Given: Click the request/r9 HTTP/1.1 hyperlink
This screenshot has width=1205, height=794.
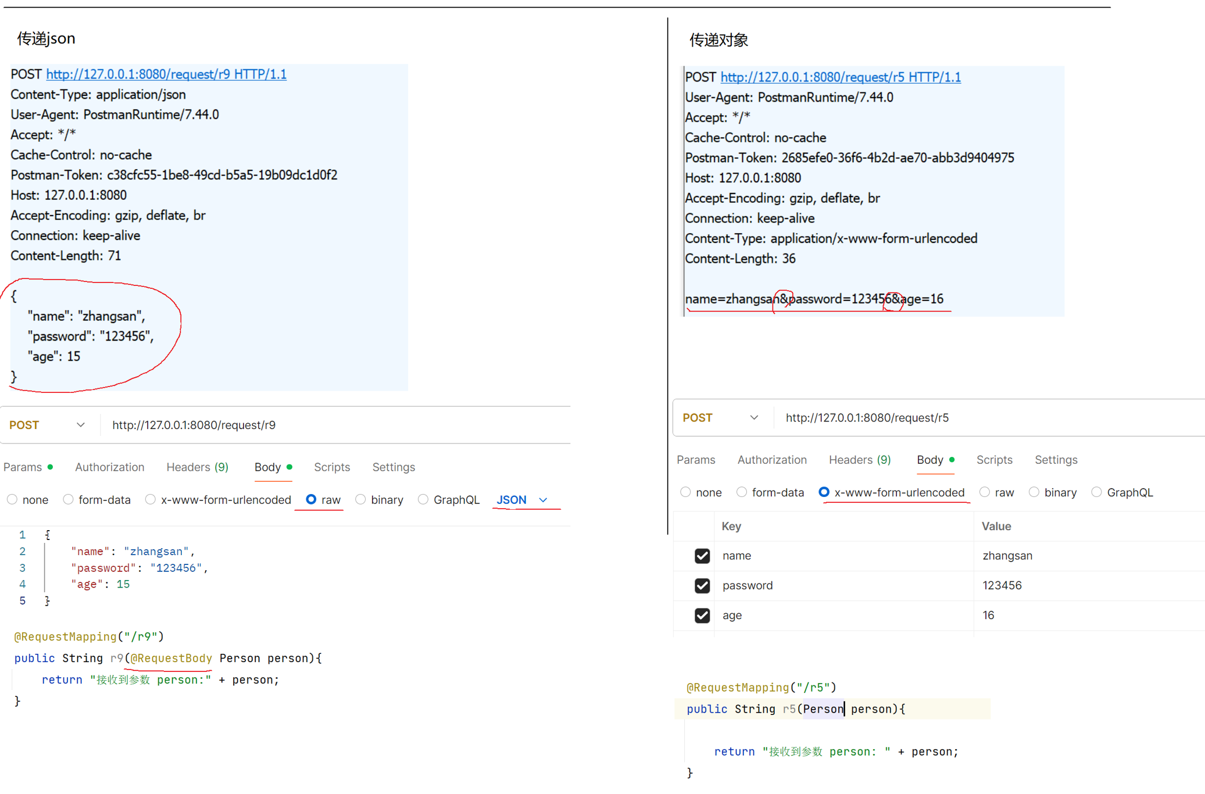Looking at the screenshot, I should coord(166,74).
